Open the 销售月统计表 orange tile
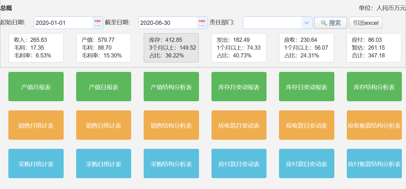Image resolution: width=406 pixels, height=189 pixels. click(36, 125)
